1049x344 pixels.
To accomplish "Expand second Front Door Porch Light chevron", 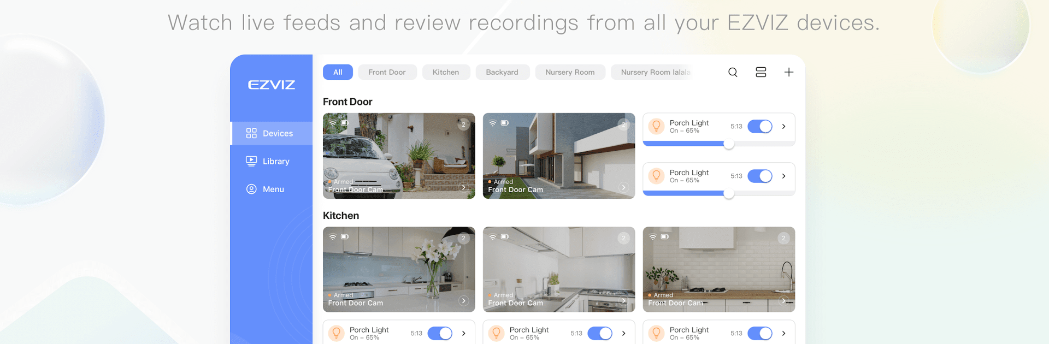I will point(784,176).
